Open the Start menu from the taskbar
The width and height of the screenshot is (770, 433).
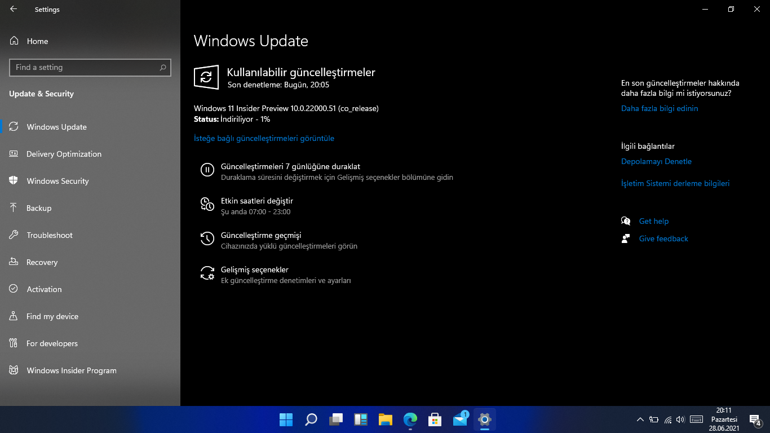[x=286, y=419]
